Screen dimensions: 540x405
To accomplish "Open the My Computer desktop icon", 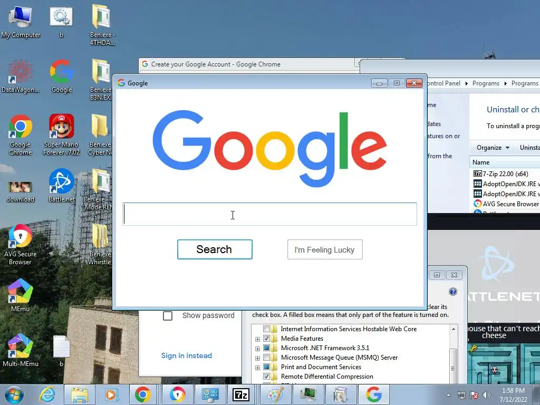I will pyautogui.click(x=21, y=21).
